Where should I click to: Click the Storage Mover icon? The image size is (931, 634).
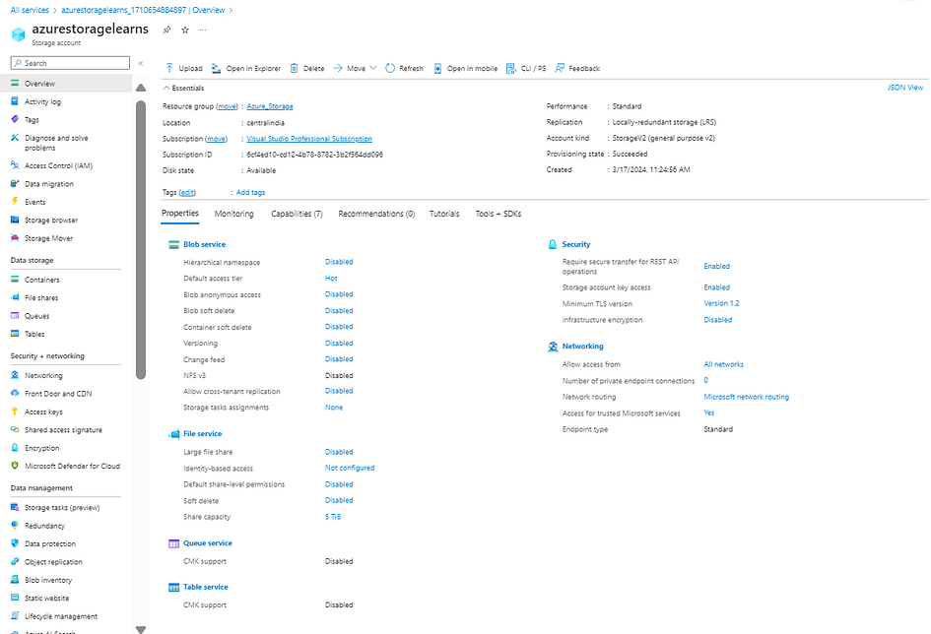15,238
